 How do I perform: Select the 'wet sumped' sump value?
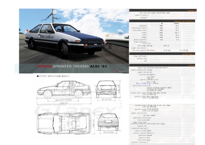[151, 115]
